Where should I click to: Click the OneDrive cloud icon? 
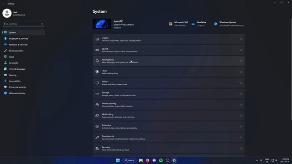(193, 24)
